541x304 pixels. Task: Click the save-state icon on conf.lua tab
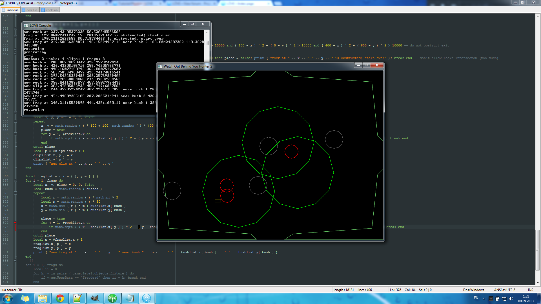coord(24,10)
